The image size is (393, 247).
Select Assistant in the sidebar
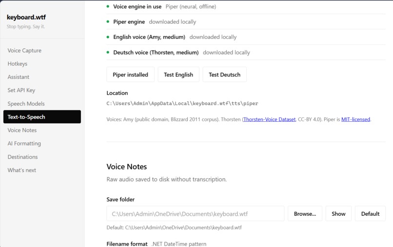coord(19,77)
